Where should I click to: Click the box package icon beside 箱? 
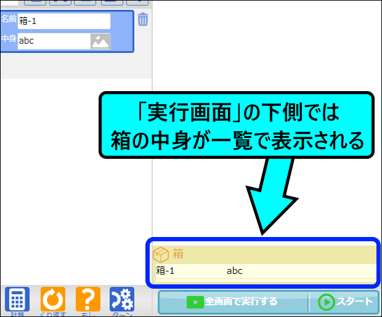point(161,254)
